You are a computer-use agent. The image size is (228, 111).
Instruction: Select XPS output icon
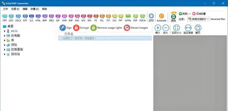coord(83,18)
